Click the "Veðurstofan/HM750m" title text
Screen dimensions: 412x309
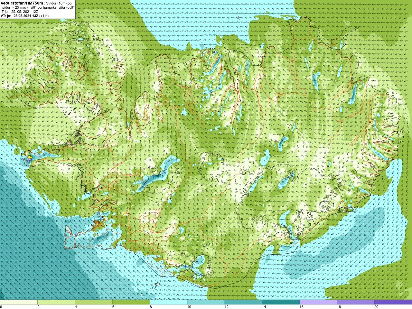[x=22, y=3]
